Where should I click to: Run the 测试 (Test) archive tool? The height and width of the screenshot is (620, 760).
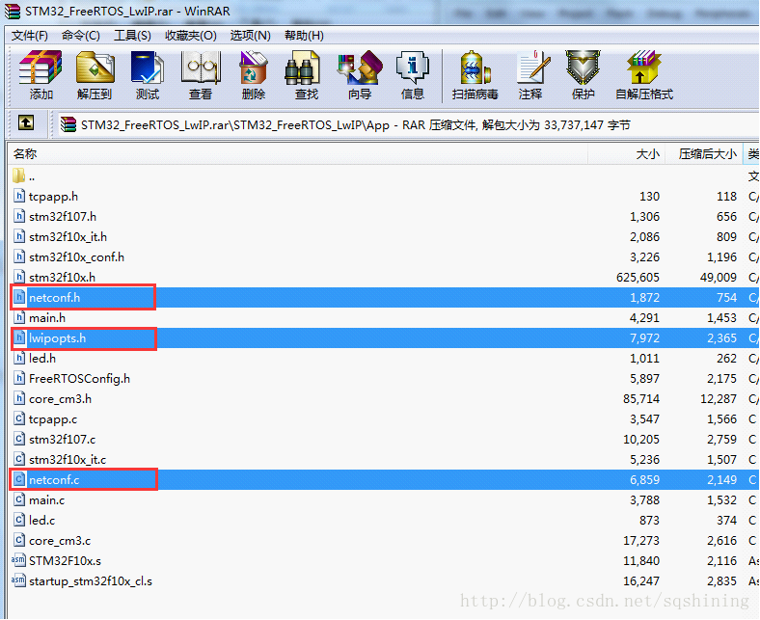pos(148,75)
